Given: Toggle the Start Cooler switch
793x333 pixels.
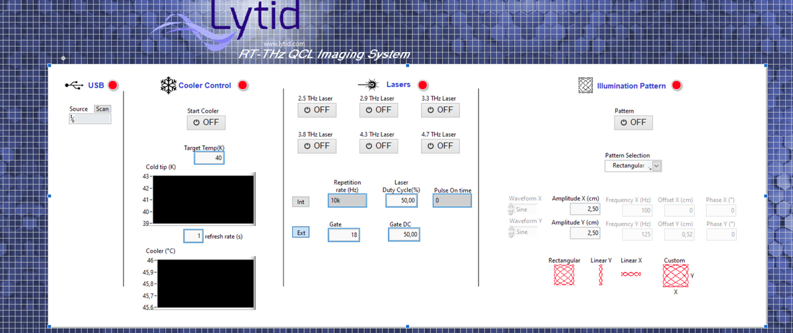Looking at the screenshot, I should click(206, 122).
